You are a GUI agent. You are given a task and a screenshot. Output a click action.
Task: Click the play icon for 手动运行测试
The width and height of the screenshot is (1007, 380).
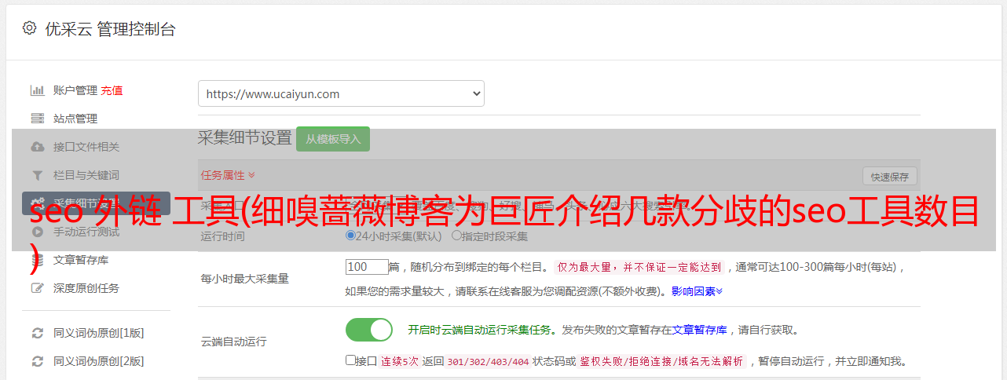(x=37, y=232)
